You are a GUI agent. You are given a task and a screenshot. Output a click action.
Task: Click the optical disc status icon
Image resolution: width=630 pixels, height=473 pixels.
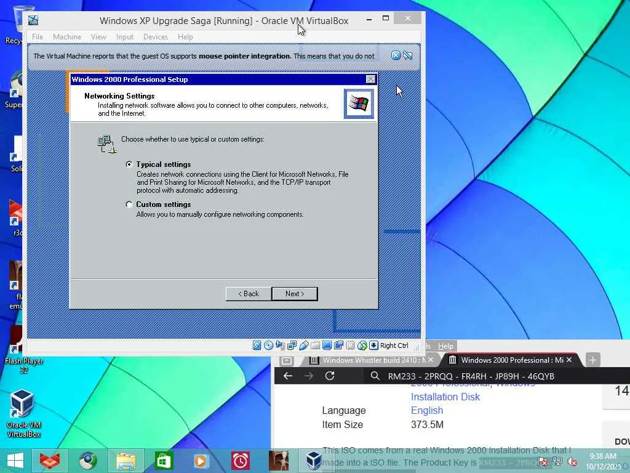pyautogui.click(x=268, y=345)
